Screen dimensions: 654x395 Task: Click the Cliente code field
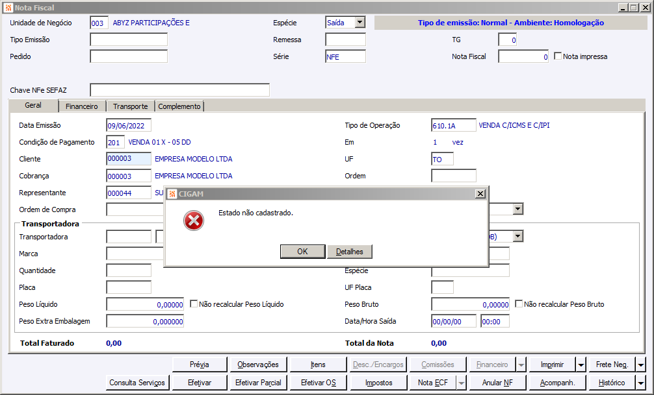coord(129,158)
